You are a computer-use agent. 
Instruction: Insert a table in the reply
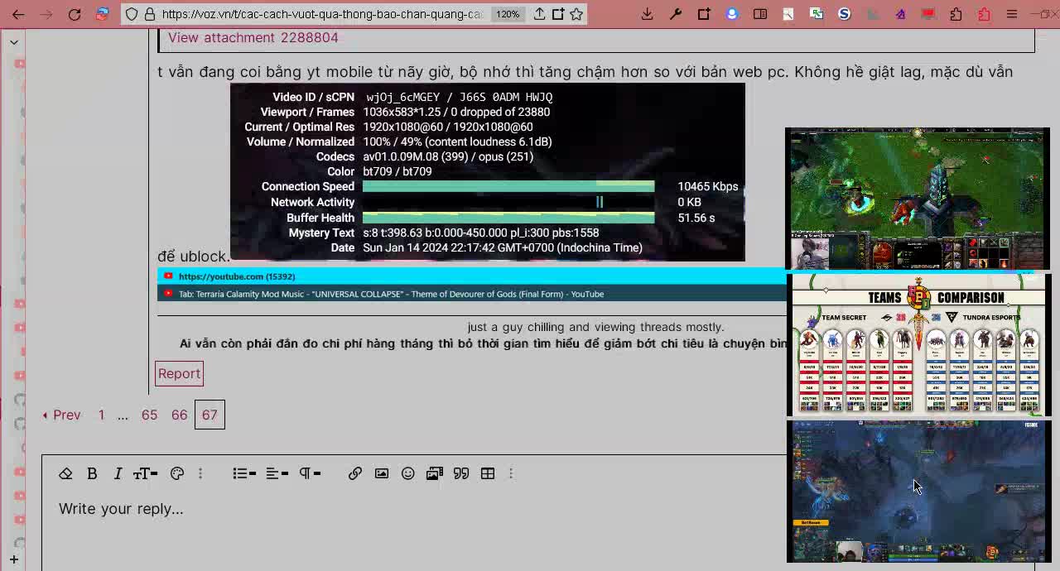click(487, 473)
